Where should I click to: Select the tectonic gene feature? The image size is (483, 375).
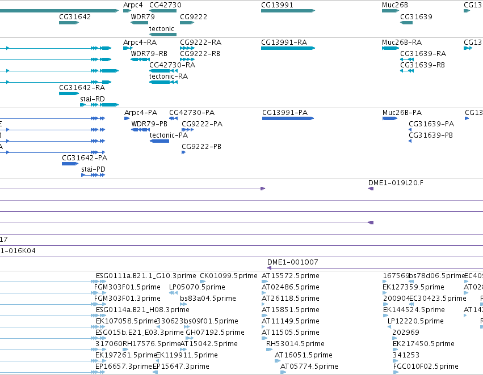coord(163,35)
